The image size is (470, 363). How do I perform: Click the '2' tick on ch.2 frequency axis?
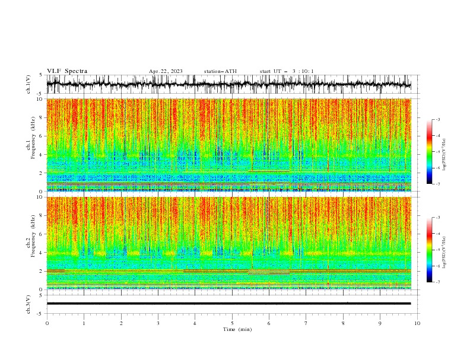[42, 271]
